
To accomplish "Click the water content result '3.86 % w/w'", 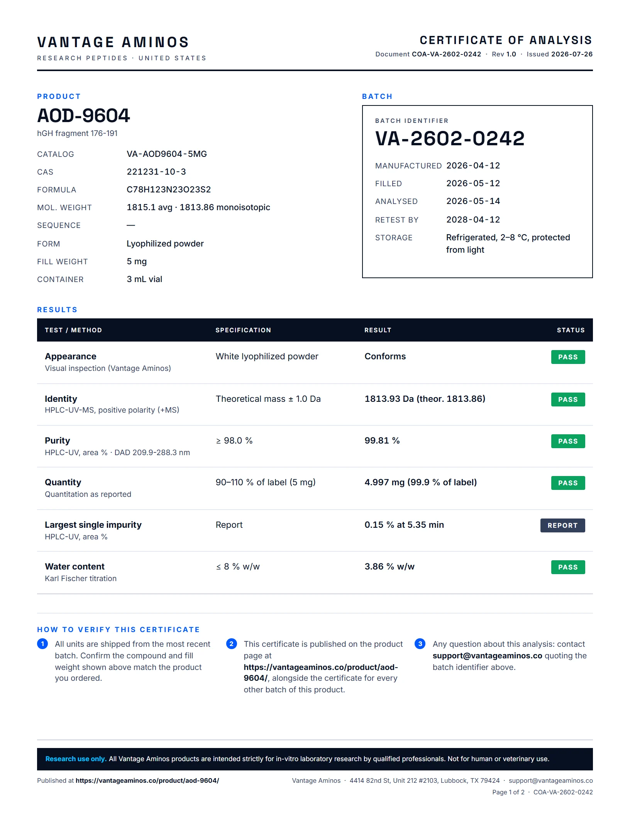I will coord(390,566).
